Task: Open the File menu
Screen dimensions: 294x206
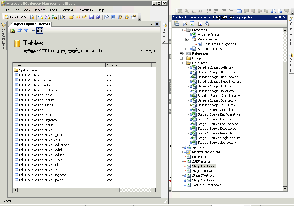Action: [7, 10]
